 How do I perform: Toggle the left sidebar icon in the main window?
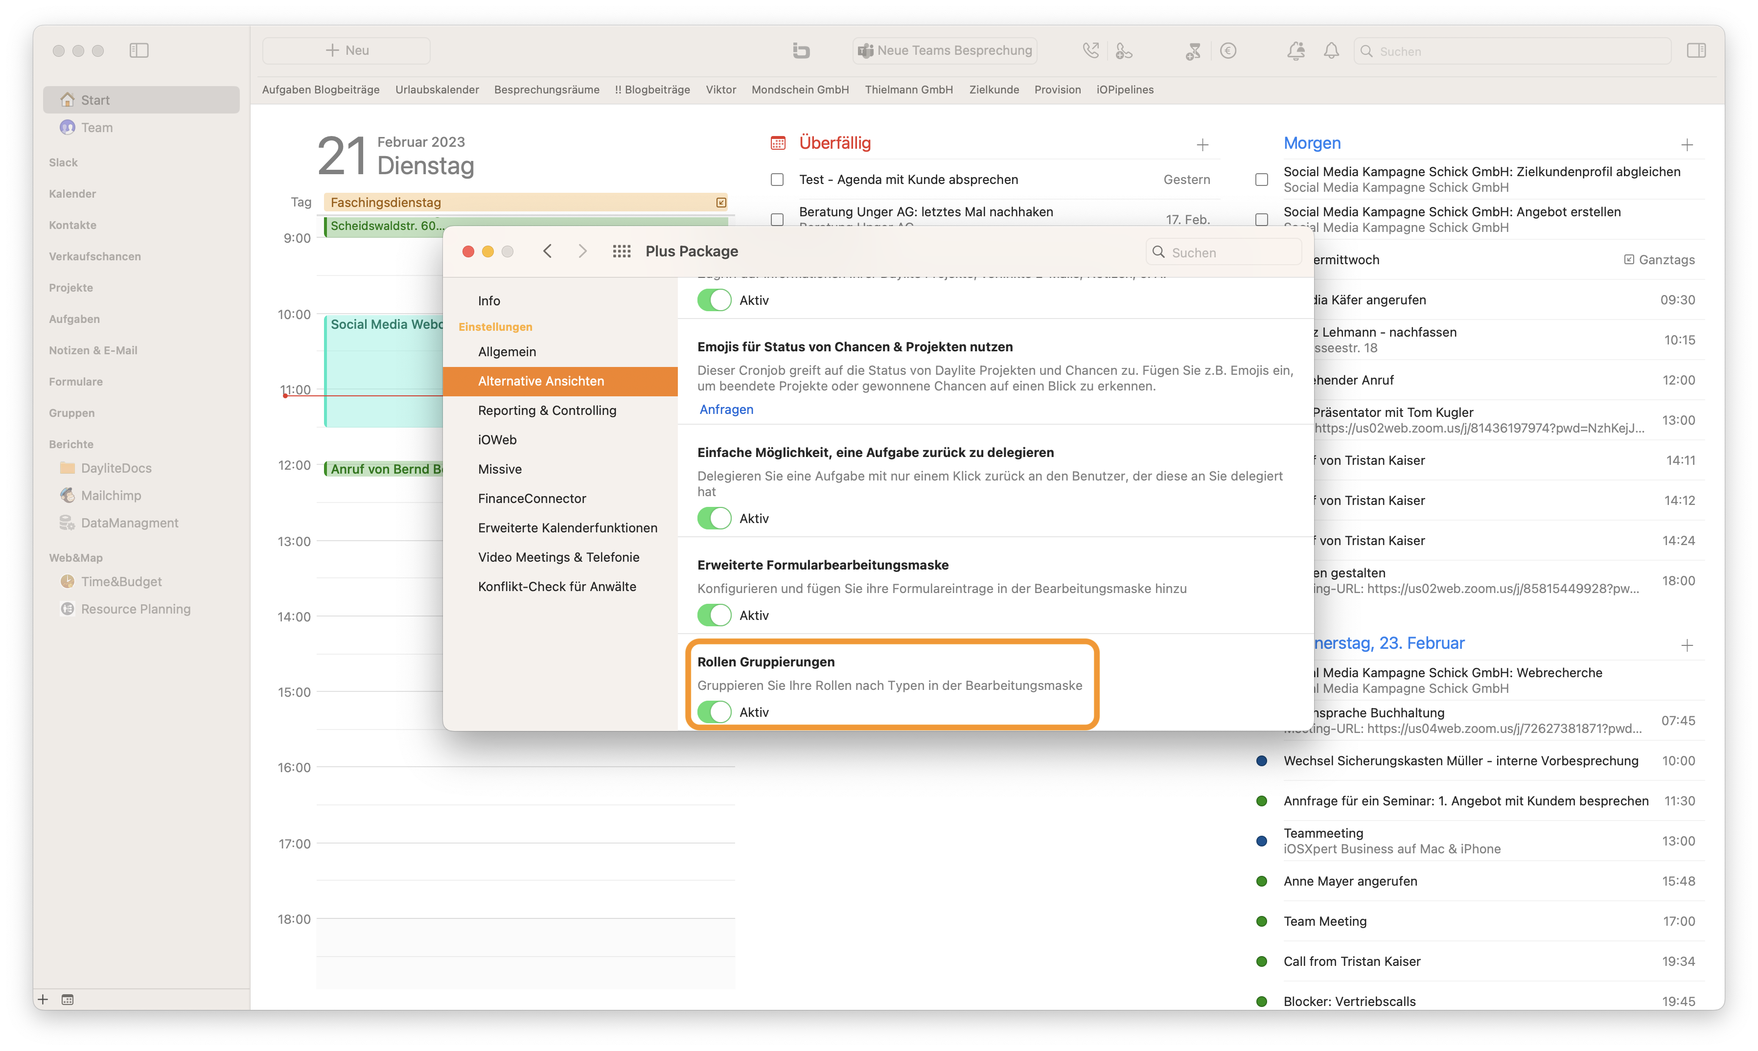(139, 50)
